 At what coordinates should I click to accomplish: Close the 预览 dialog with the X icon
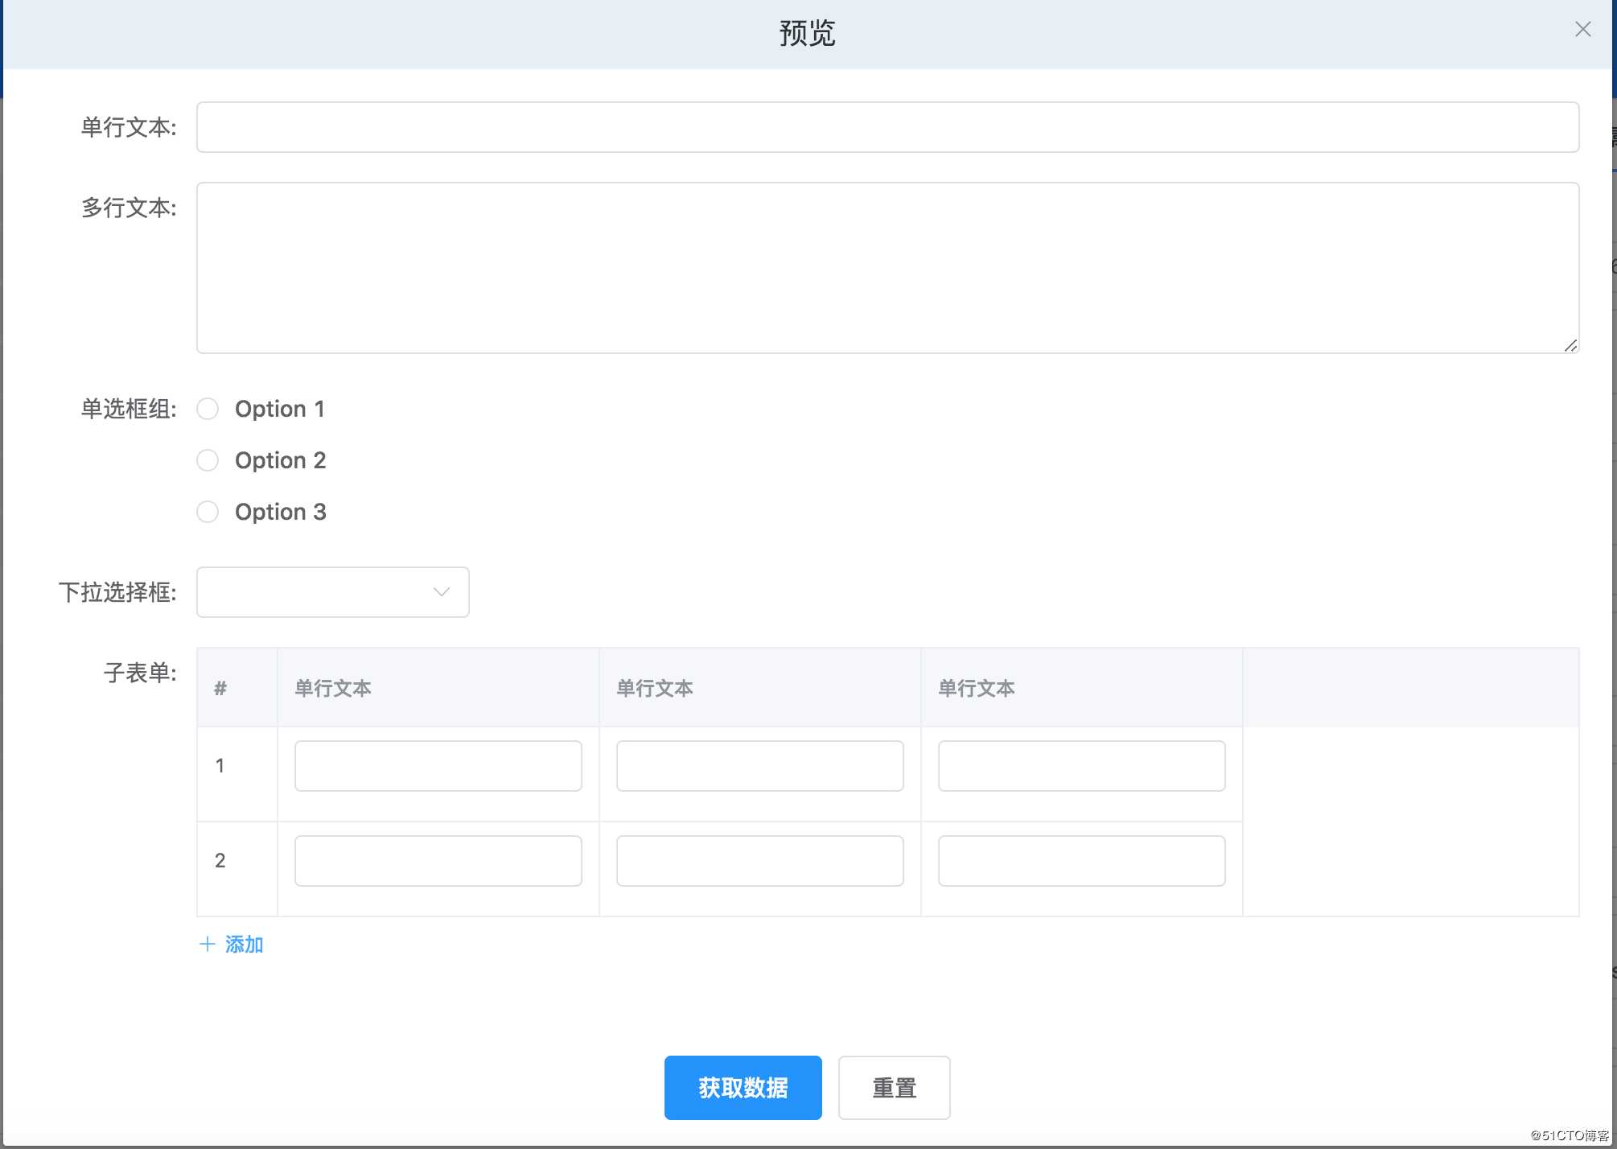click(x=1582, y=29)
